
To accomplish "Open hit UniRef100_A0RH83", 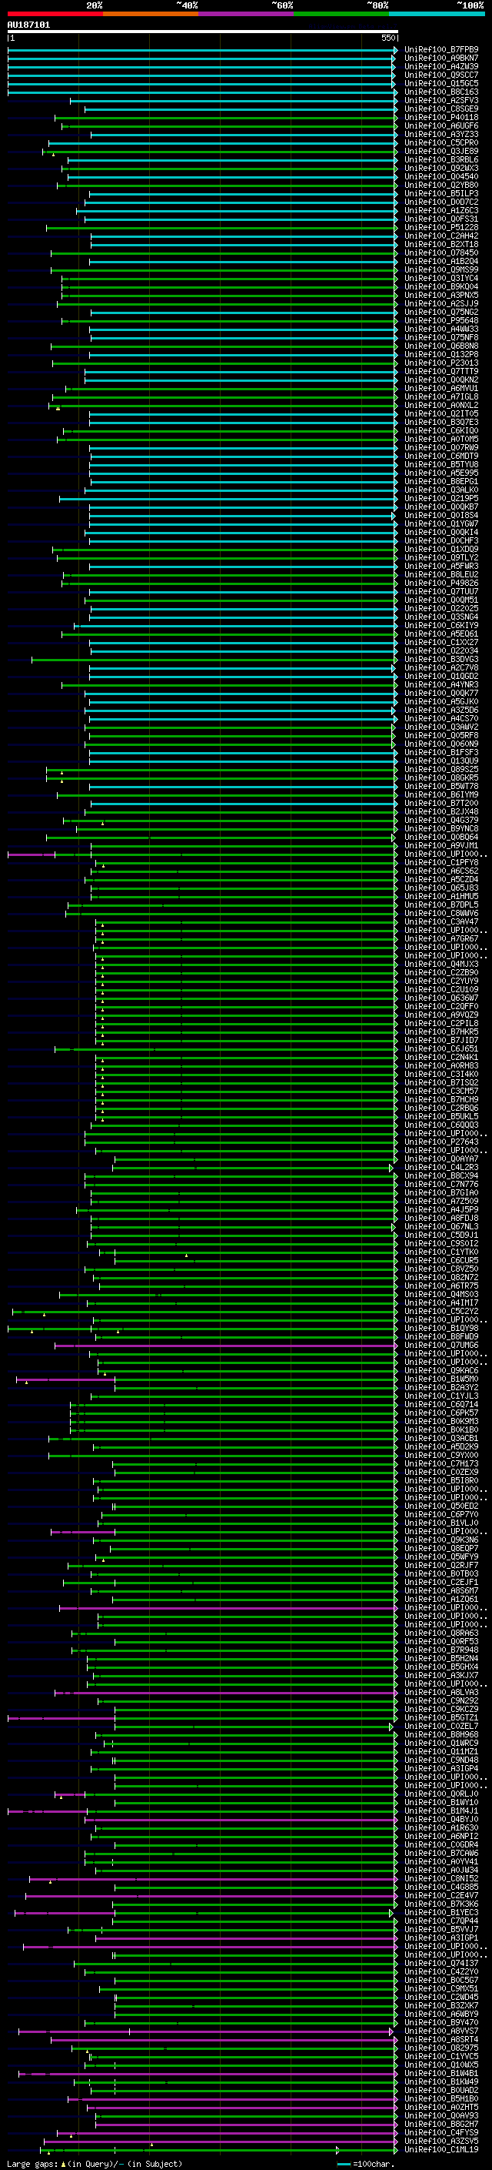I will click(441, 1065).
